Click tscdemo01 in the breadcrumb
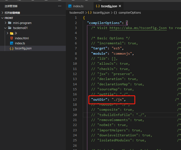 77,13
